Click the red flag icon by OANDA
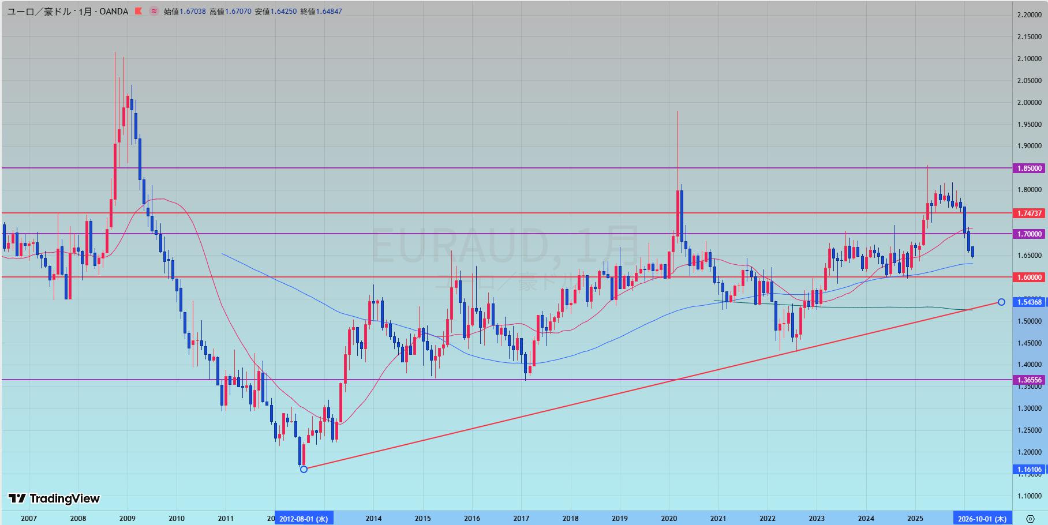 (139, 11)
